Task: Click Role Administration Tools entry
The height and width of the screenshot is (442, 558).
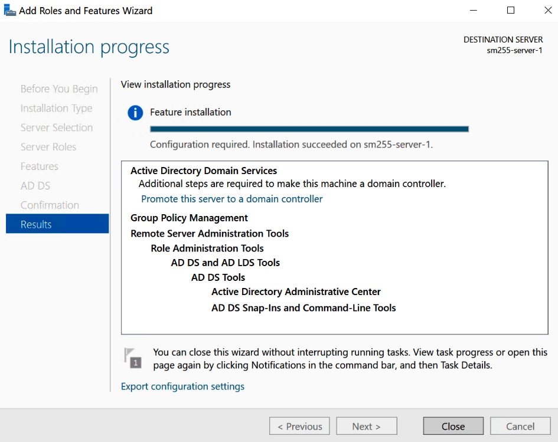Action: (x=207, y=248)
